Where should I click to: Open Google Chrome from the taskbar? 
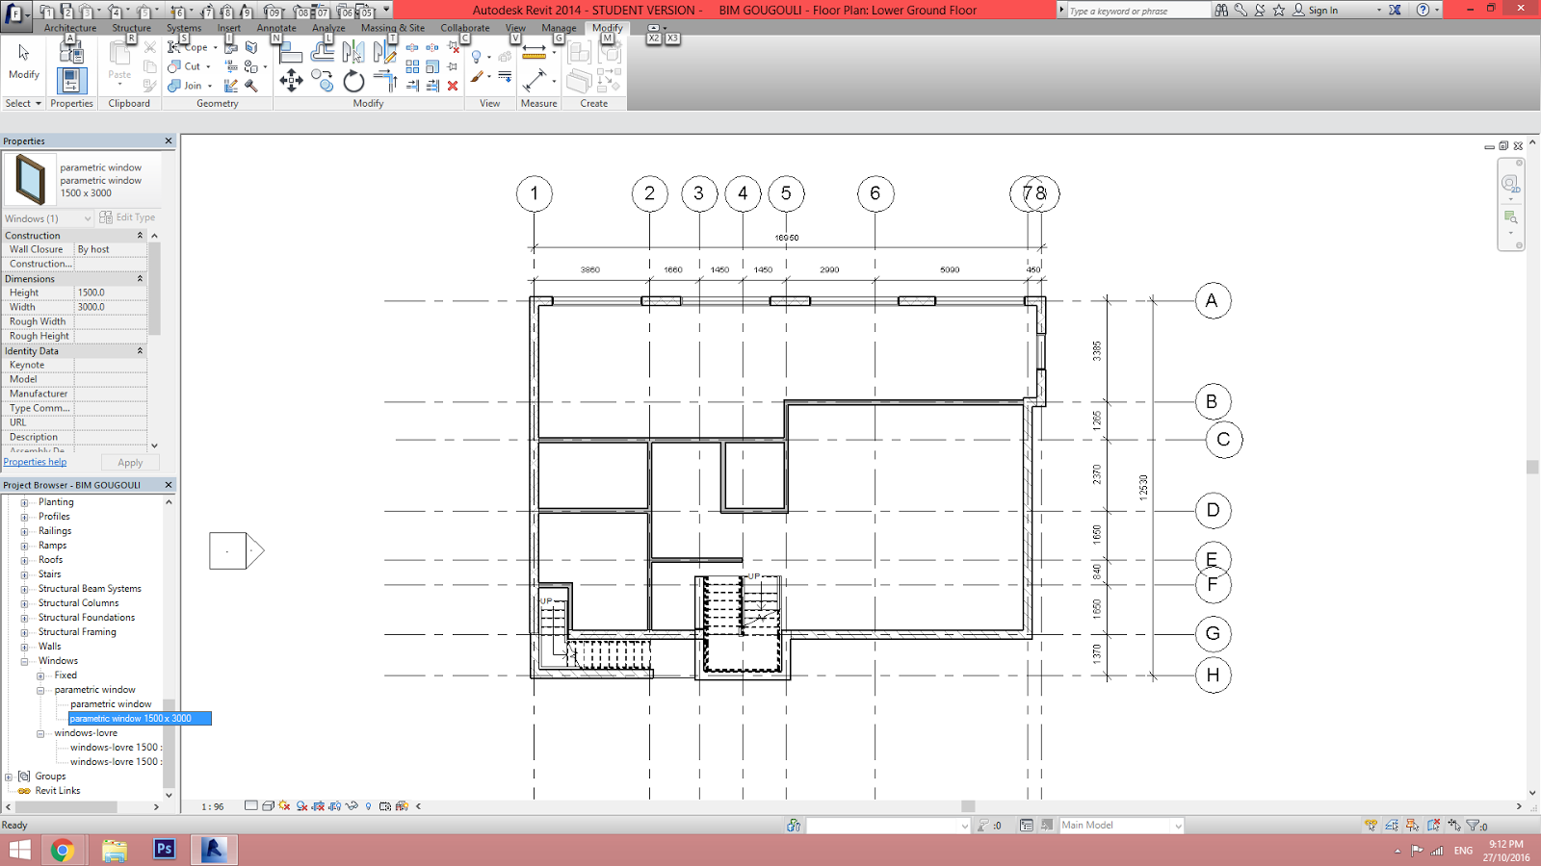(x=63, y=850)
